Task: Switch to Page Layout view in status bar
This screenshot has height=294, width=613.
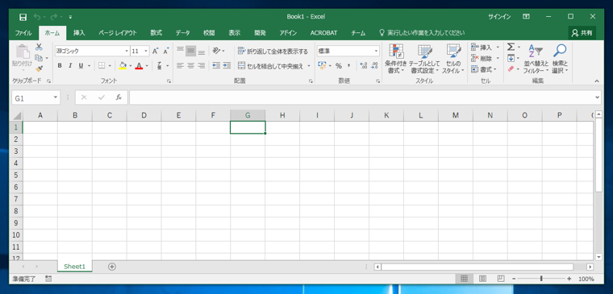Action: pyautogui.click(x=482, y=279)
